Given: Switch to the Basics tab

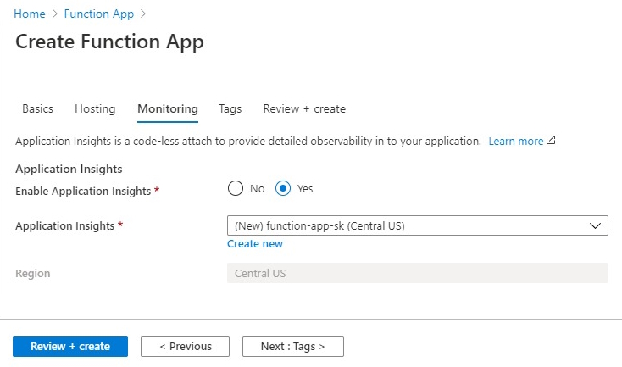Looking at the screenshot, I should tap(37, 108).
